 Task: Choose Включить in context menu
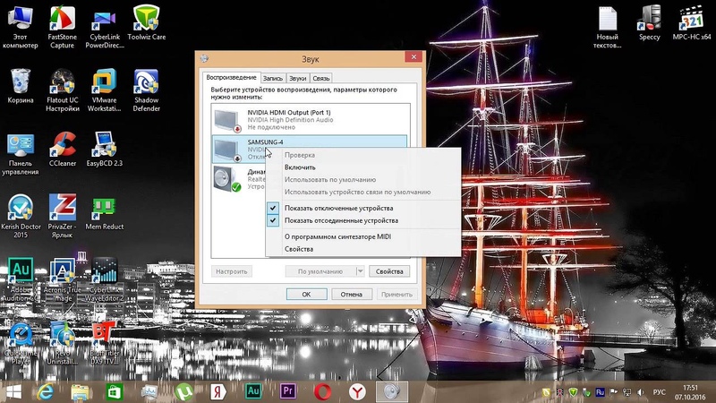[363, 167]
